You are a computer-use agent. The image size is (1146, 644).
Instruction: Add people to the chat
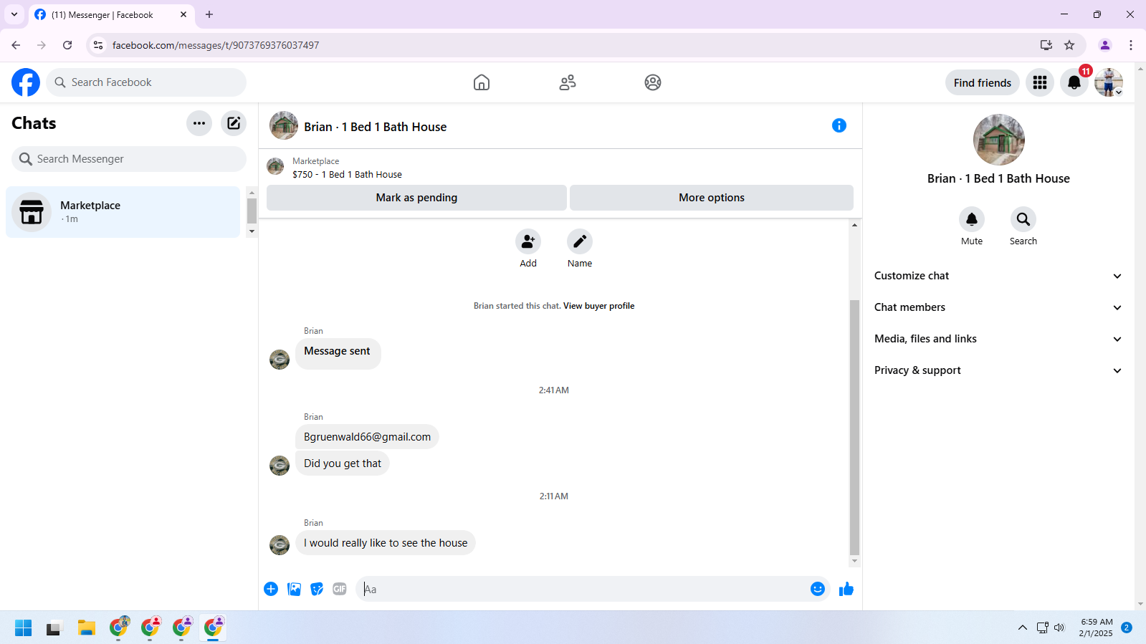pos(528,241)
